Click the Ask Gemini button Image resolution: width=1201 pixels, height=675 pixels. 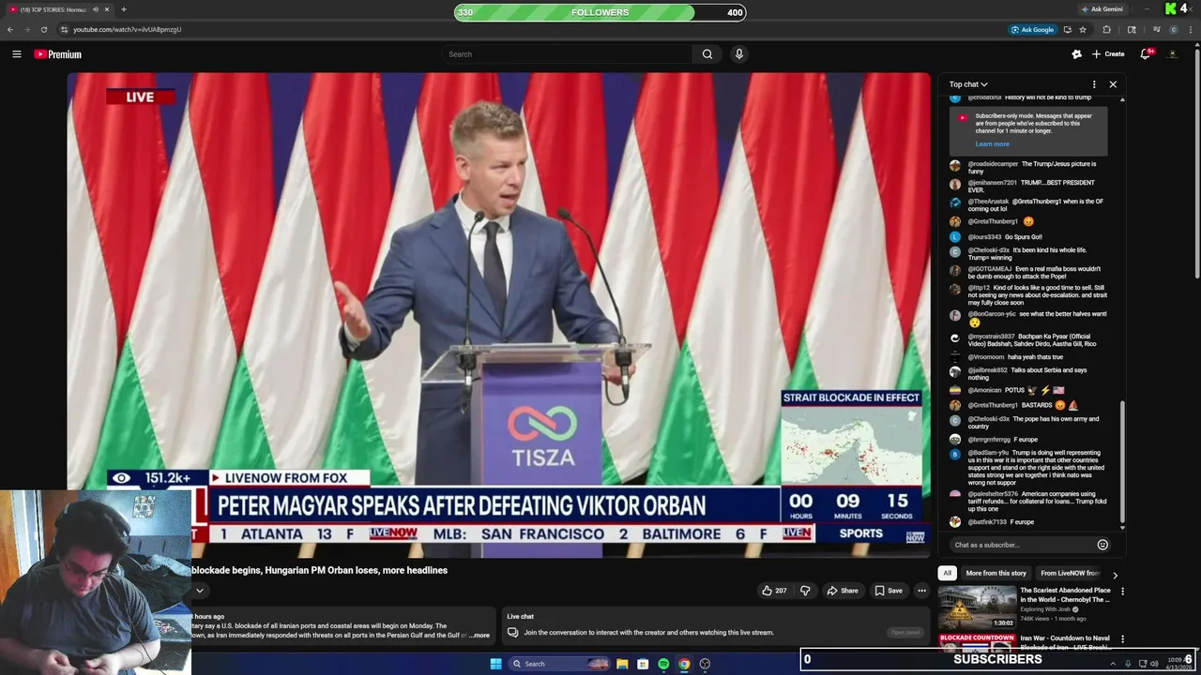[1102, 9]
